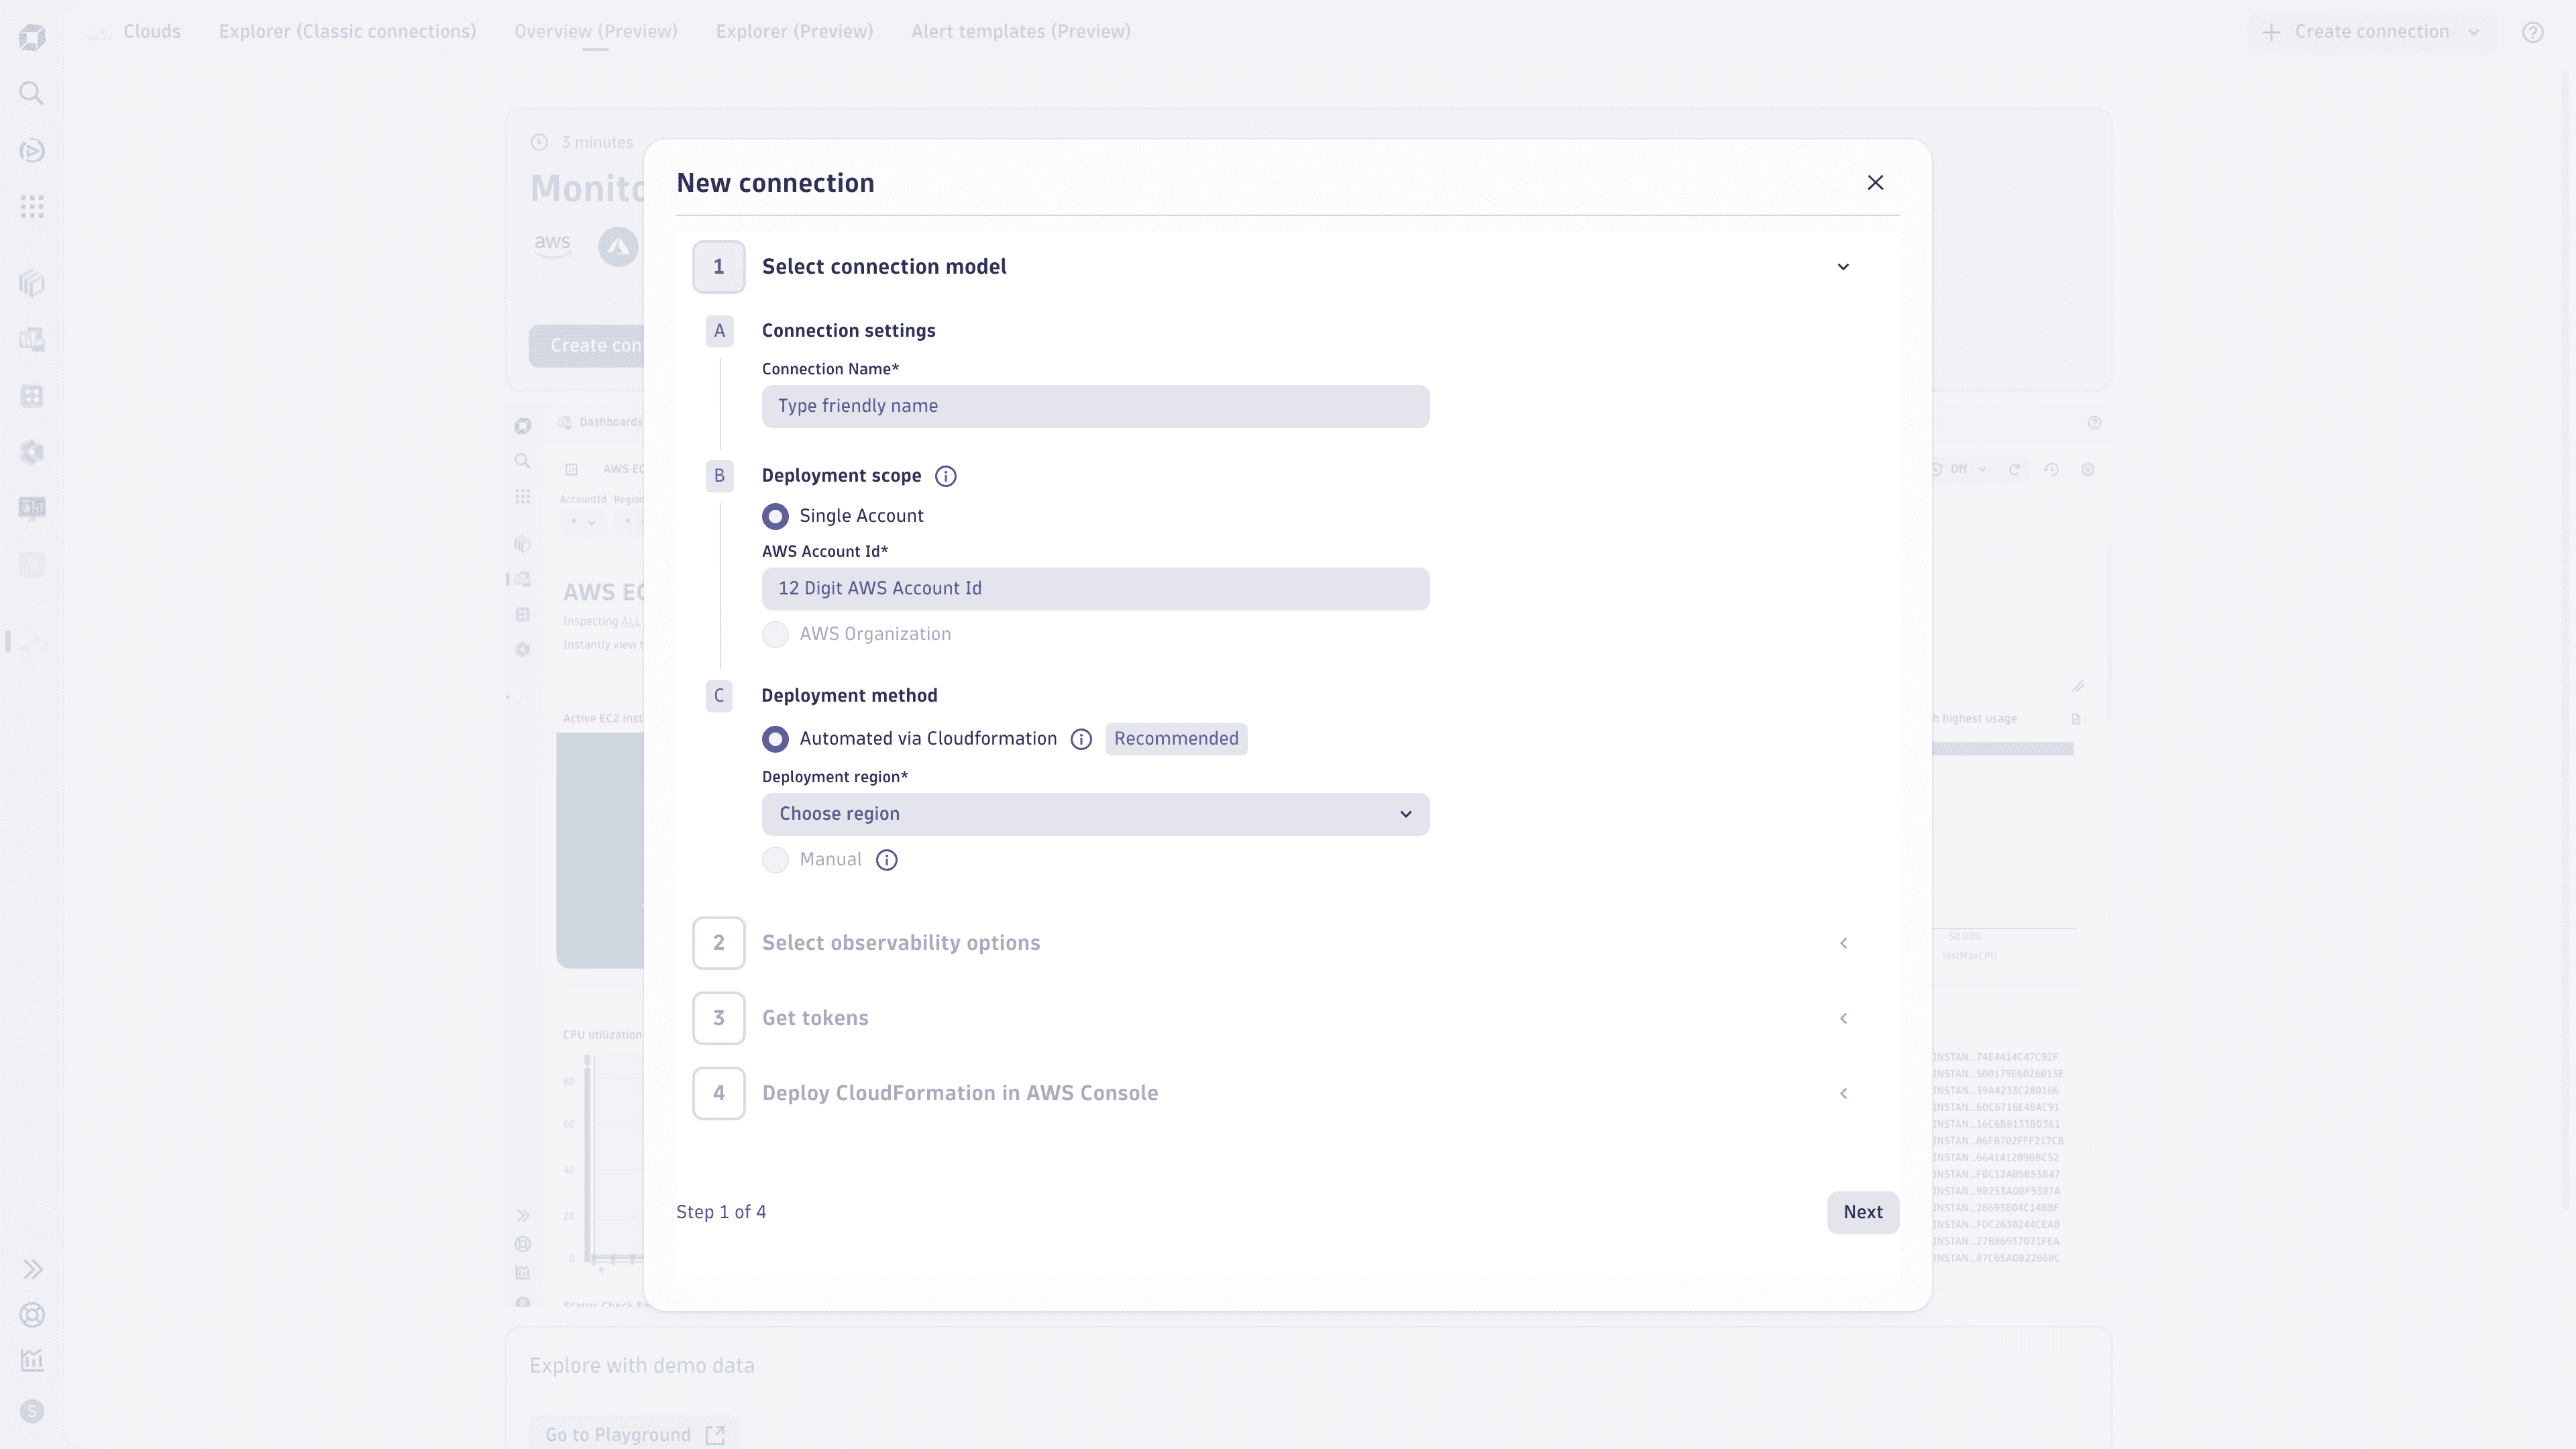Click the AWS Account Id field
2576x1449 pixels.
pos(1095,589)
